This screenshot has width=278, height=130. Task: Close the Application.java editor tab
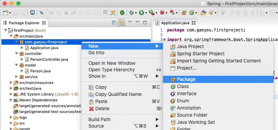coord(194,23)
